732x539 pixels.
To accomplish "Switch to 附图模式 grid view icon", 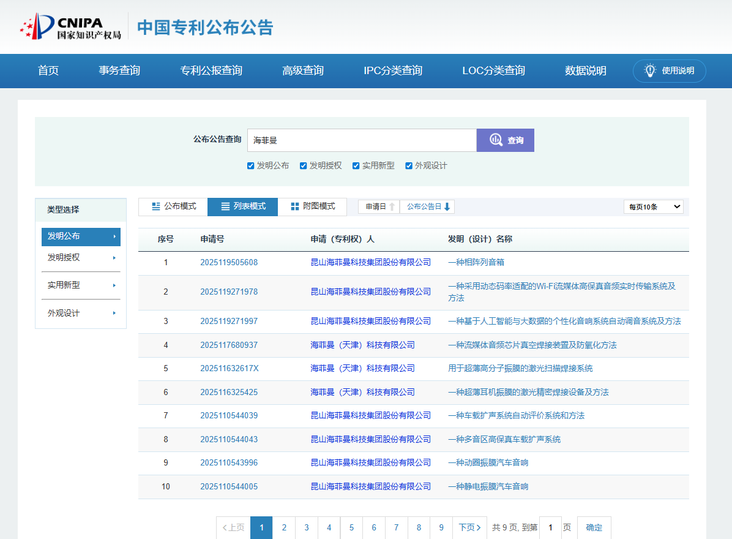I will point(295,206).
